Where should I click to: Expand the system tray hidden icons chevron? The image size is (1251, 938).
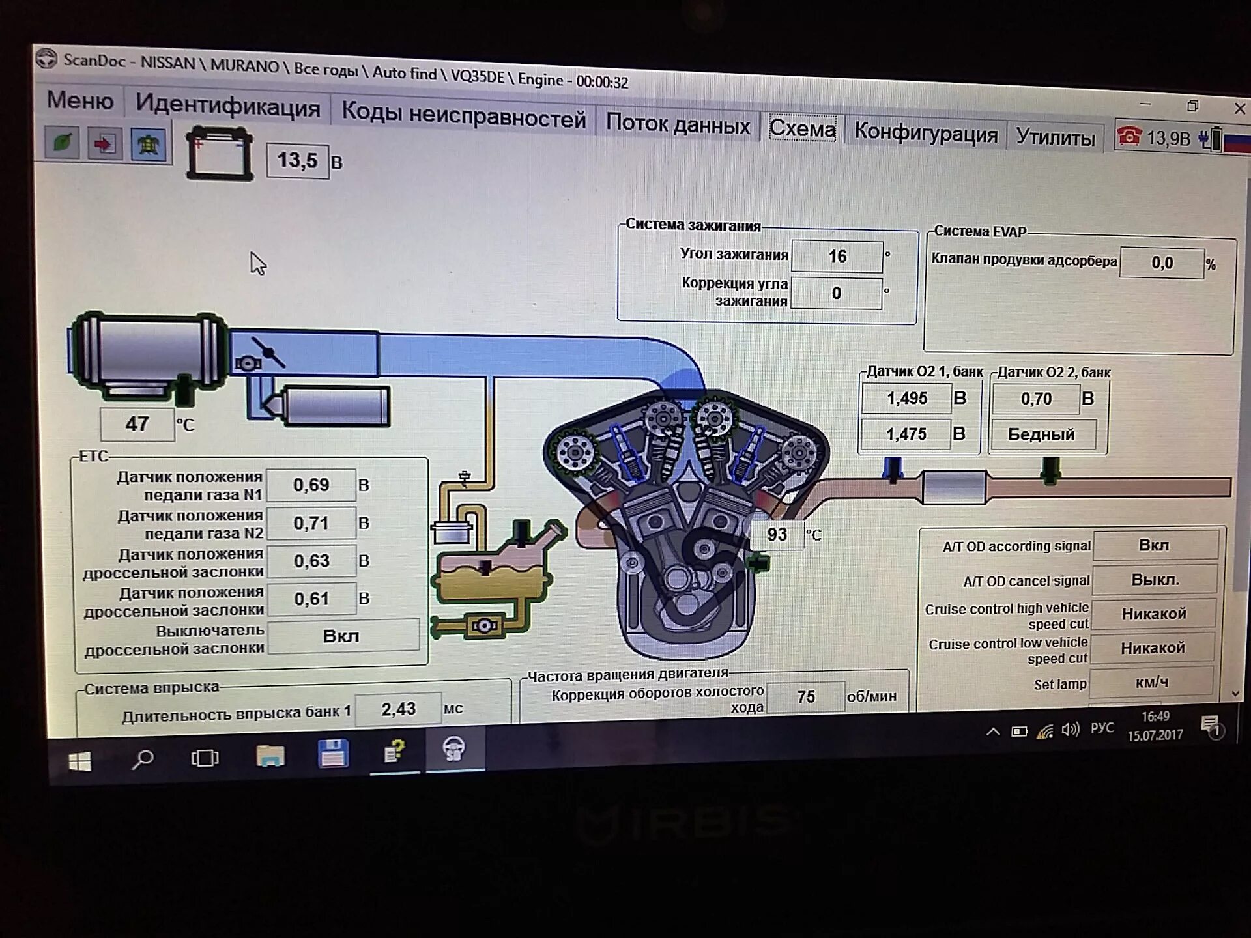click(x=993, y=732)
